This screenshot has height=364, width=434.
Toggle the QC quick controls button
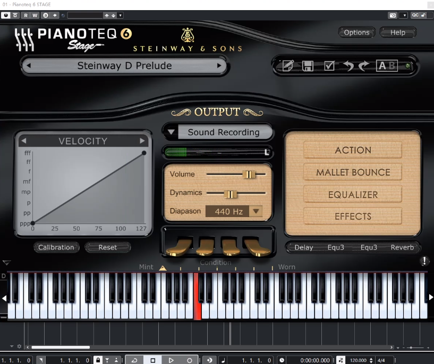(415, 15)
